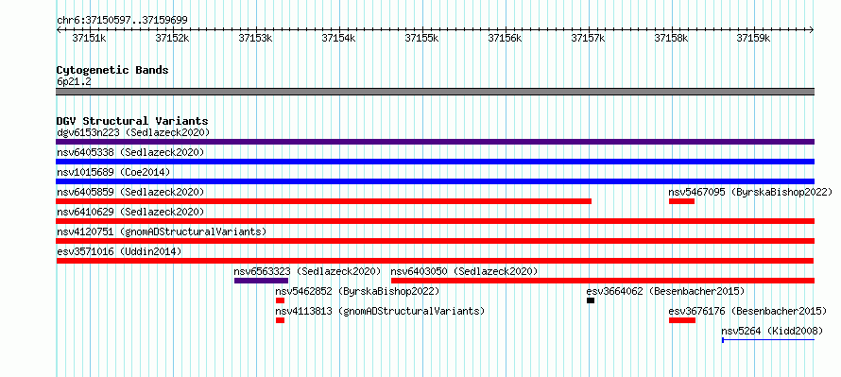Open the nsv6403050 (Sedlazeck2020) label
Image resolution: width=841 pixels, height=377 pixels.
pos(465,271)
